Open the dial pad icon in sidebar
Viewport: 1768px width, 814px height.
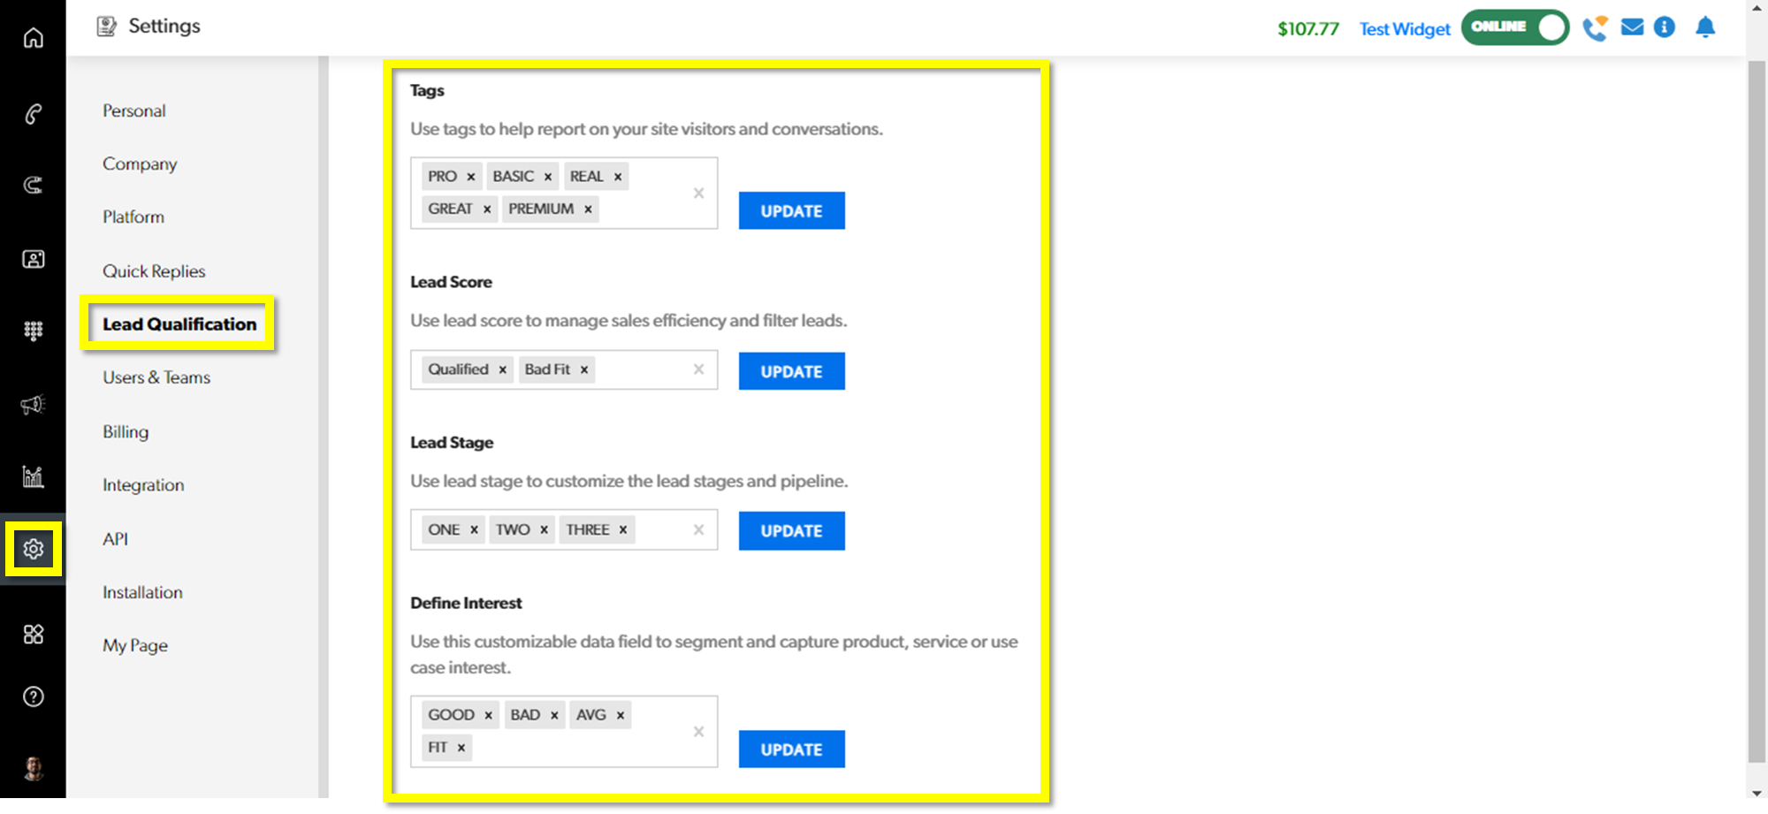(33, 331)
